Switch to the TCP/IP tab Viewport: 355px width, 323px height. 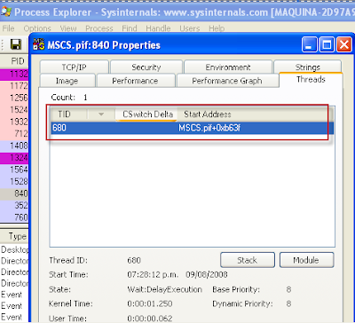tap(74, 67)
